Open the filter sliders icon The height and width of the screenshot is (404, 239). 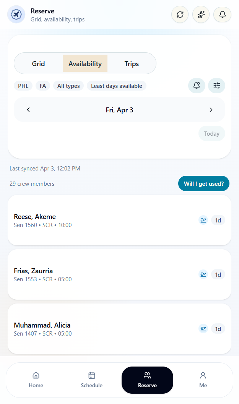pos(216,86)
